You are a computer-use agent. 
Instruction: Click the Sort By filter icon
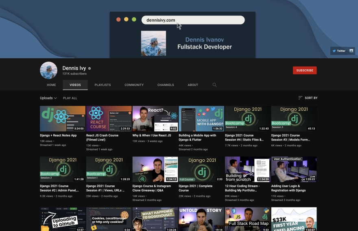(x=300, y=98)
